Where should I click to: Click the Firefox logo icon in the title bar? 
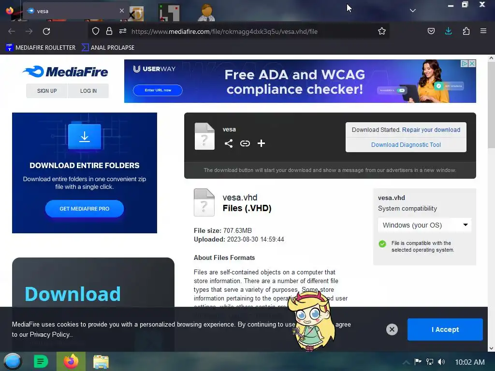tap(10, 11)
